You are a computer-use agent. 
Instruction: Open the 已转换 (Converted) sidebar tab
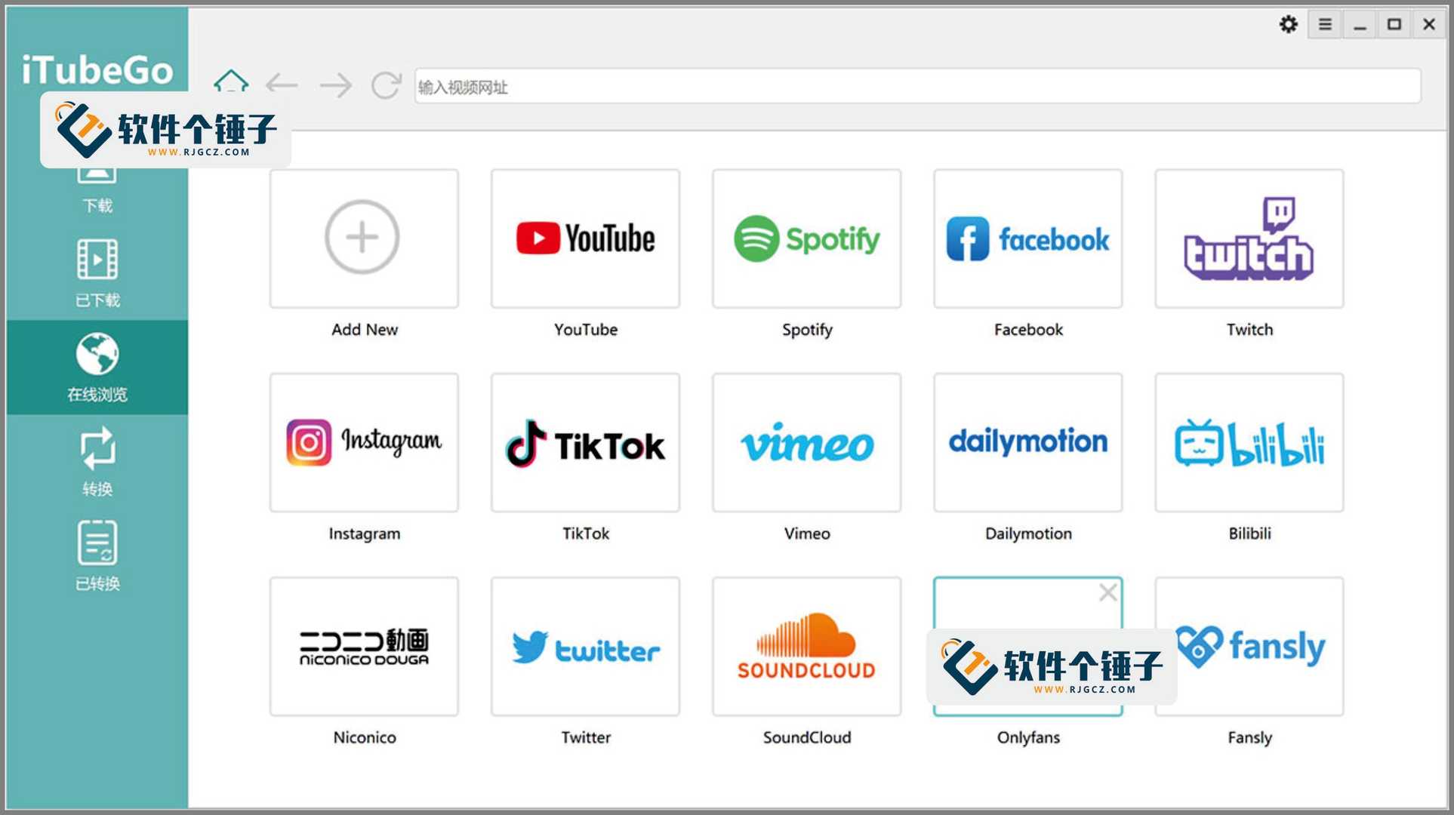(x=97, y=556)
